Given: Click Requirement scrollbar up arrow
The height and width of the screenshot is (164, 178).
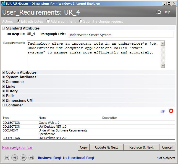Looking at the screenshot, I should (x=163, y=43).
